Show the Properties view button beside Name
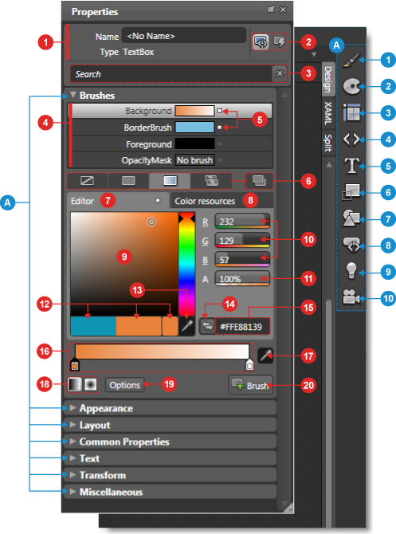The image size is (396, 534). (261, 42)
